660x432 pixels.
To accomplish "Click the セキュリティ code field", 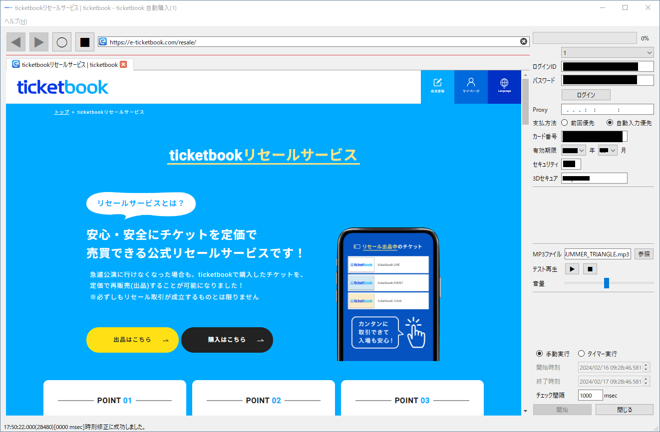I will tap(571, 164).
